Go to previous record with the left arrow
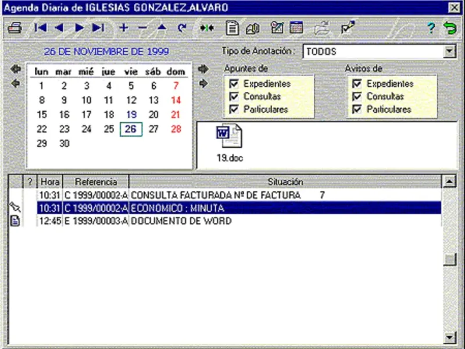Image resolution: width=465 pixels, height=349 pixels. pyautogui.click(x=59, y=28)
